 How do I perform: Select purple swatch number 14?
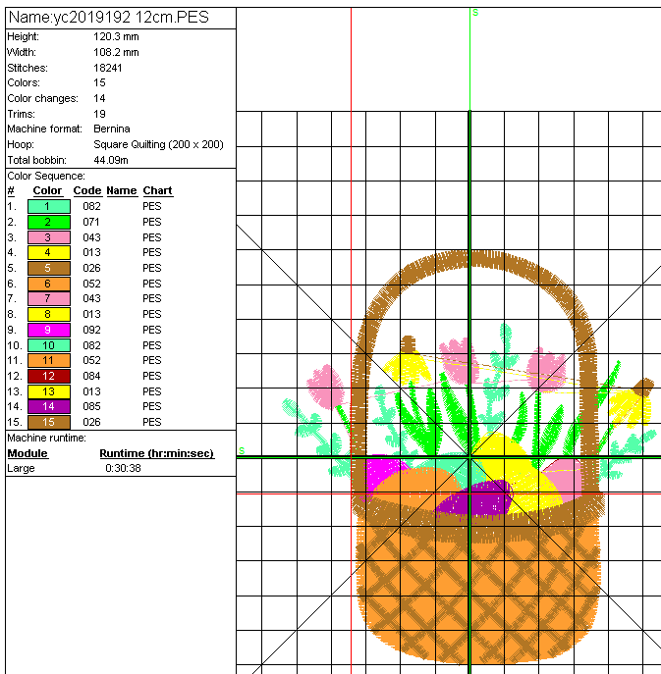pyautogui.click(x=49, y=406)
